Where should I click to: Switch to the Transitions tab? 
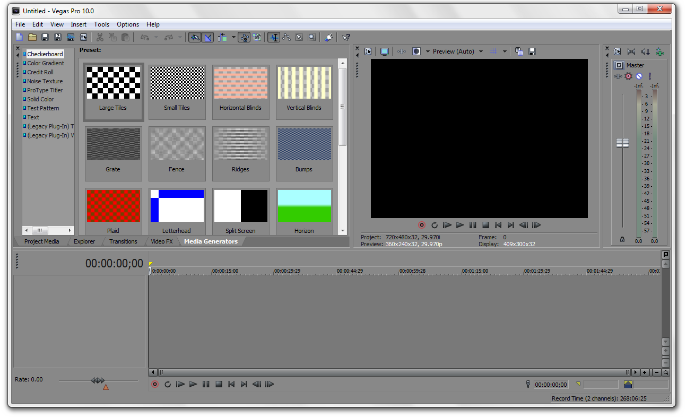click(123, 241)
